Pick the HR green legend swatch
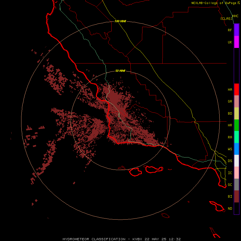 pyautogui.click(x=236, y=125)
